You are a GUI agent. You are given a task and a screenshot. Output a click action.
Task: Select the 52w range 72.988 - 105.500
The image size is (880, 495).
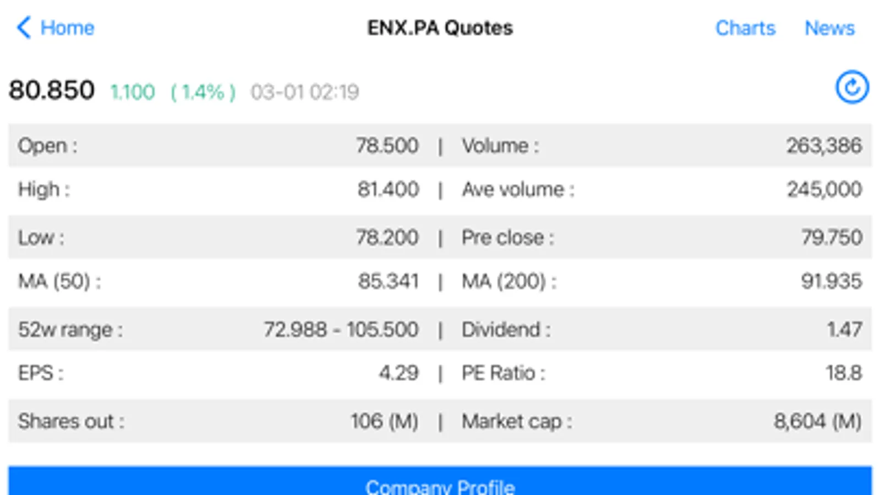[x=341, y=329]
